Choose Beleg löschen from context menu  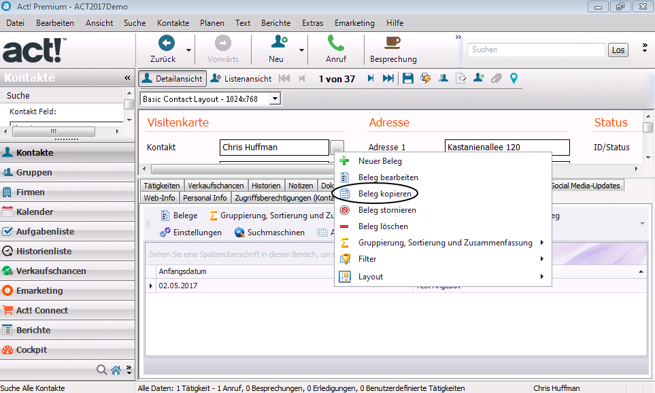443,226
